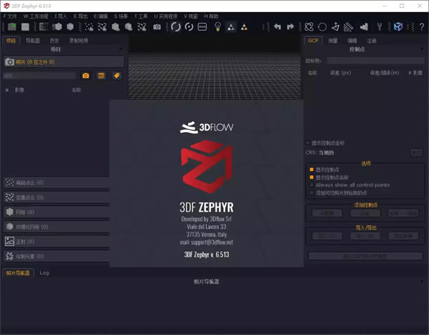Click the redo arrow icon

point(290,26)
